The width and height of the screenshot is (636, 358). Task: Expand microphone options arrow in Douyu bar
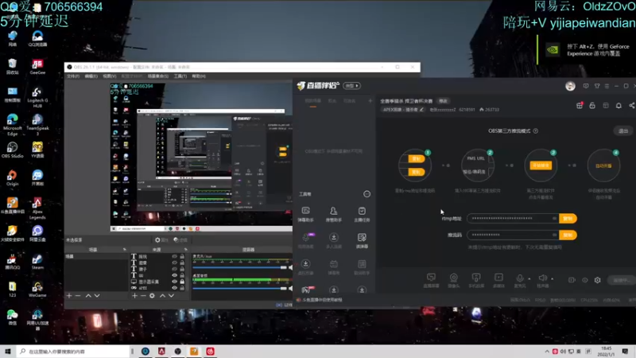(529, 279)
